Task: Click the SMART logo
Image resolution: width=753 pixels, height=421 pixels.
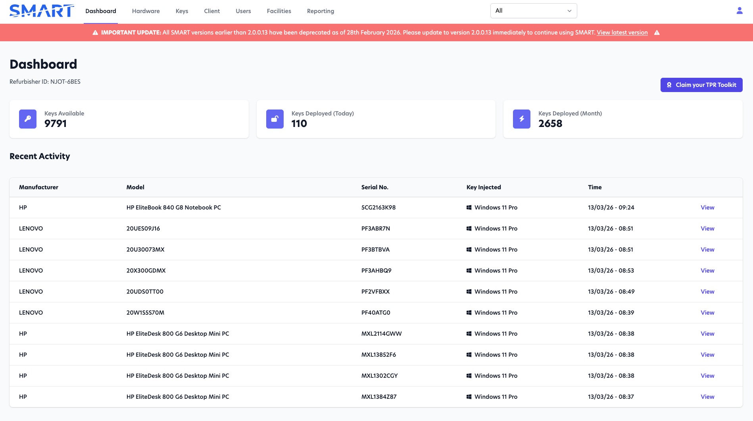Action: (41, 11)
